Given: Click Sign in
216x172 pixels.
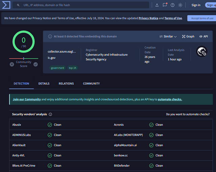Looking at the screenshot, I should [x=196, y=5].
